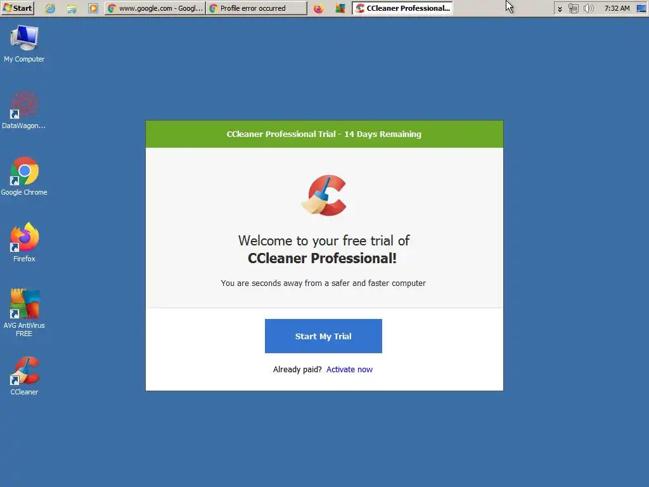
Task: Launch Internet Explorer from quick launch
Action: [x=50, y=8]
